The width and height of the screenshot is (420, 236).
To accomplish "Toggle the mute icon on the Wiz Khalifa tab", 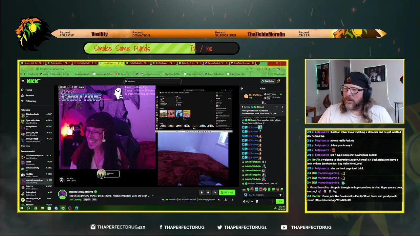I will (x=92, y=63).
